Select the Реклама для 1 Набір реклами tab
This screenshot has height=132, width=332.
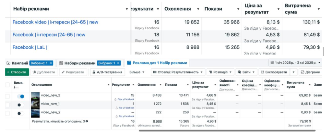pos(157,63)
